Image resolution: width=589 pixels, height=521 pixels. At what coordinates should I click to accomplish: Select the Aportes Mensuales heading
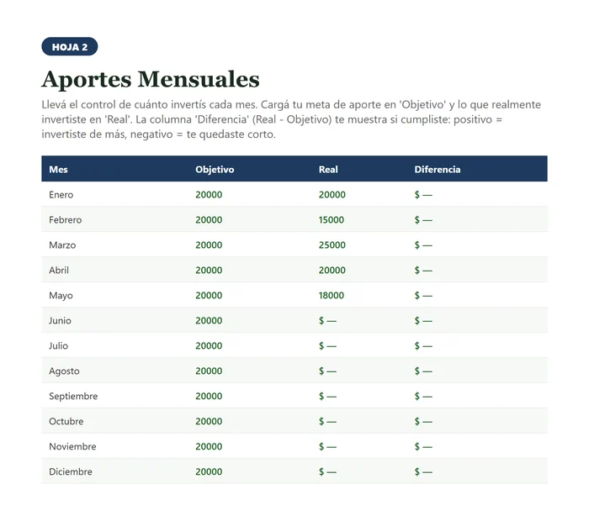151,79
